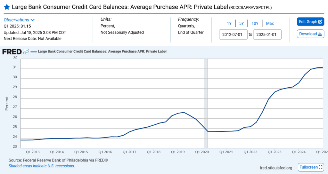Click the download arrow icon

pyautogui.click(x=319, y=34)
